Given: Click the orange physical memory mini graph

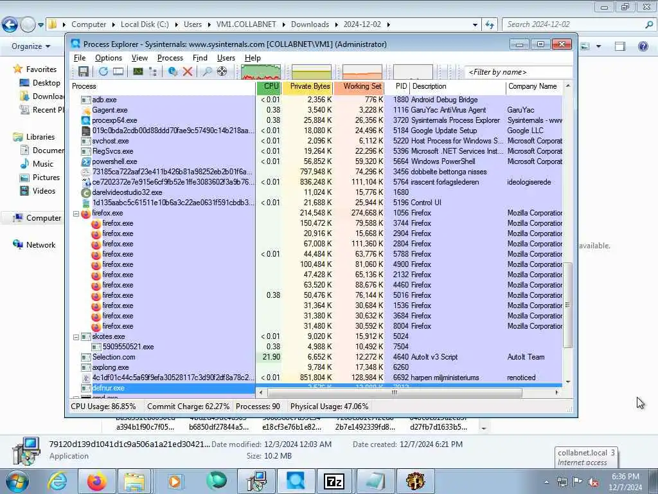Looking at the screenshot, I should (362, 72).
